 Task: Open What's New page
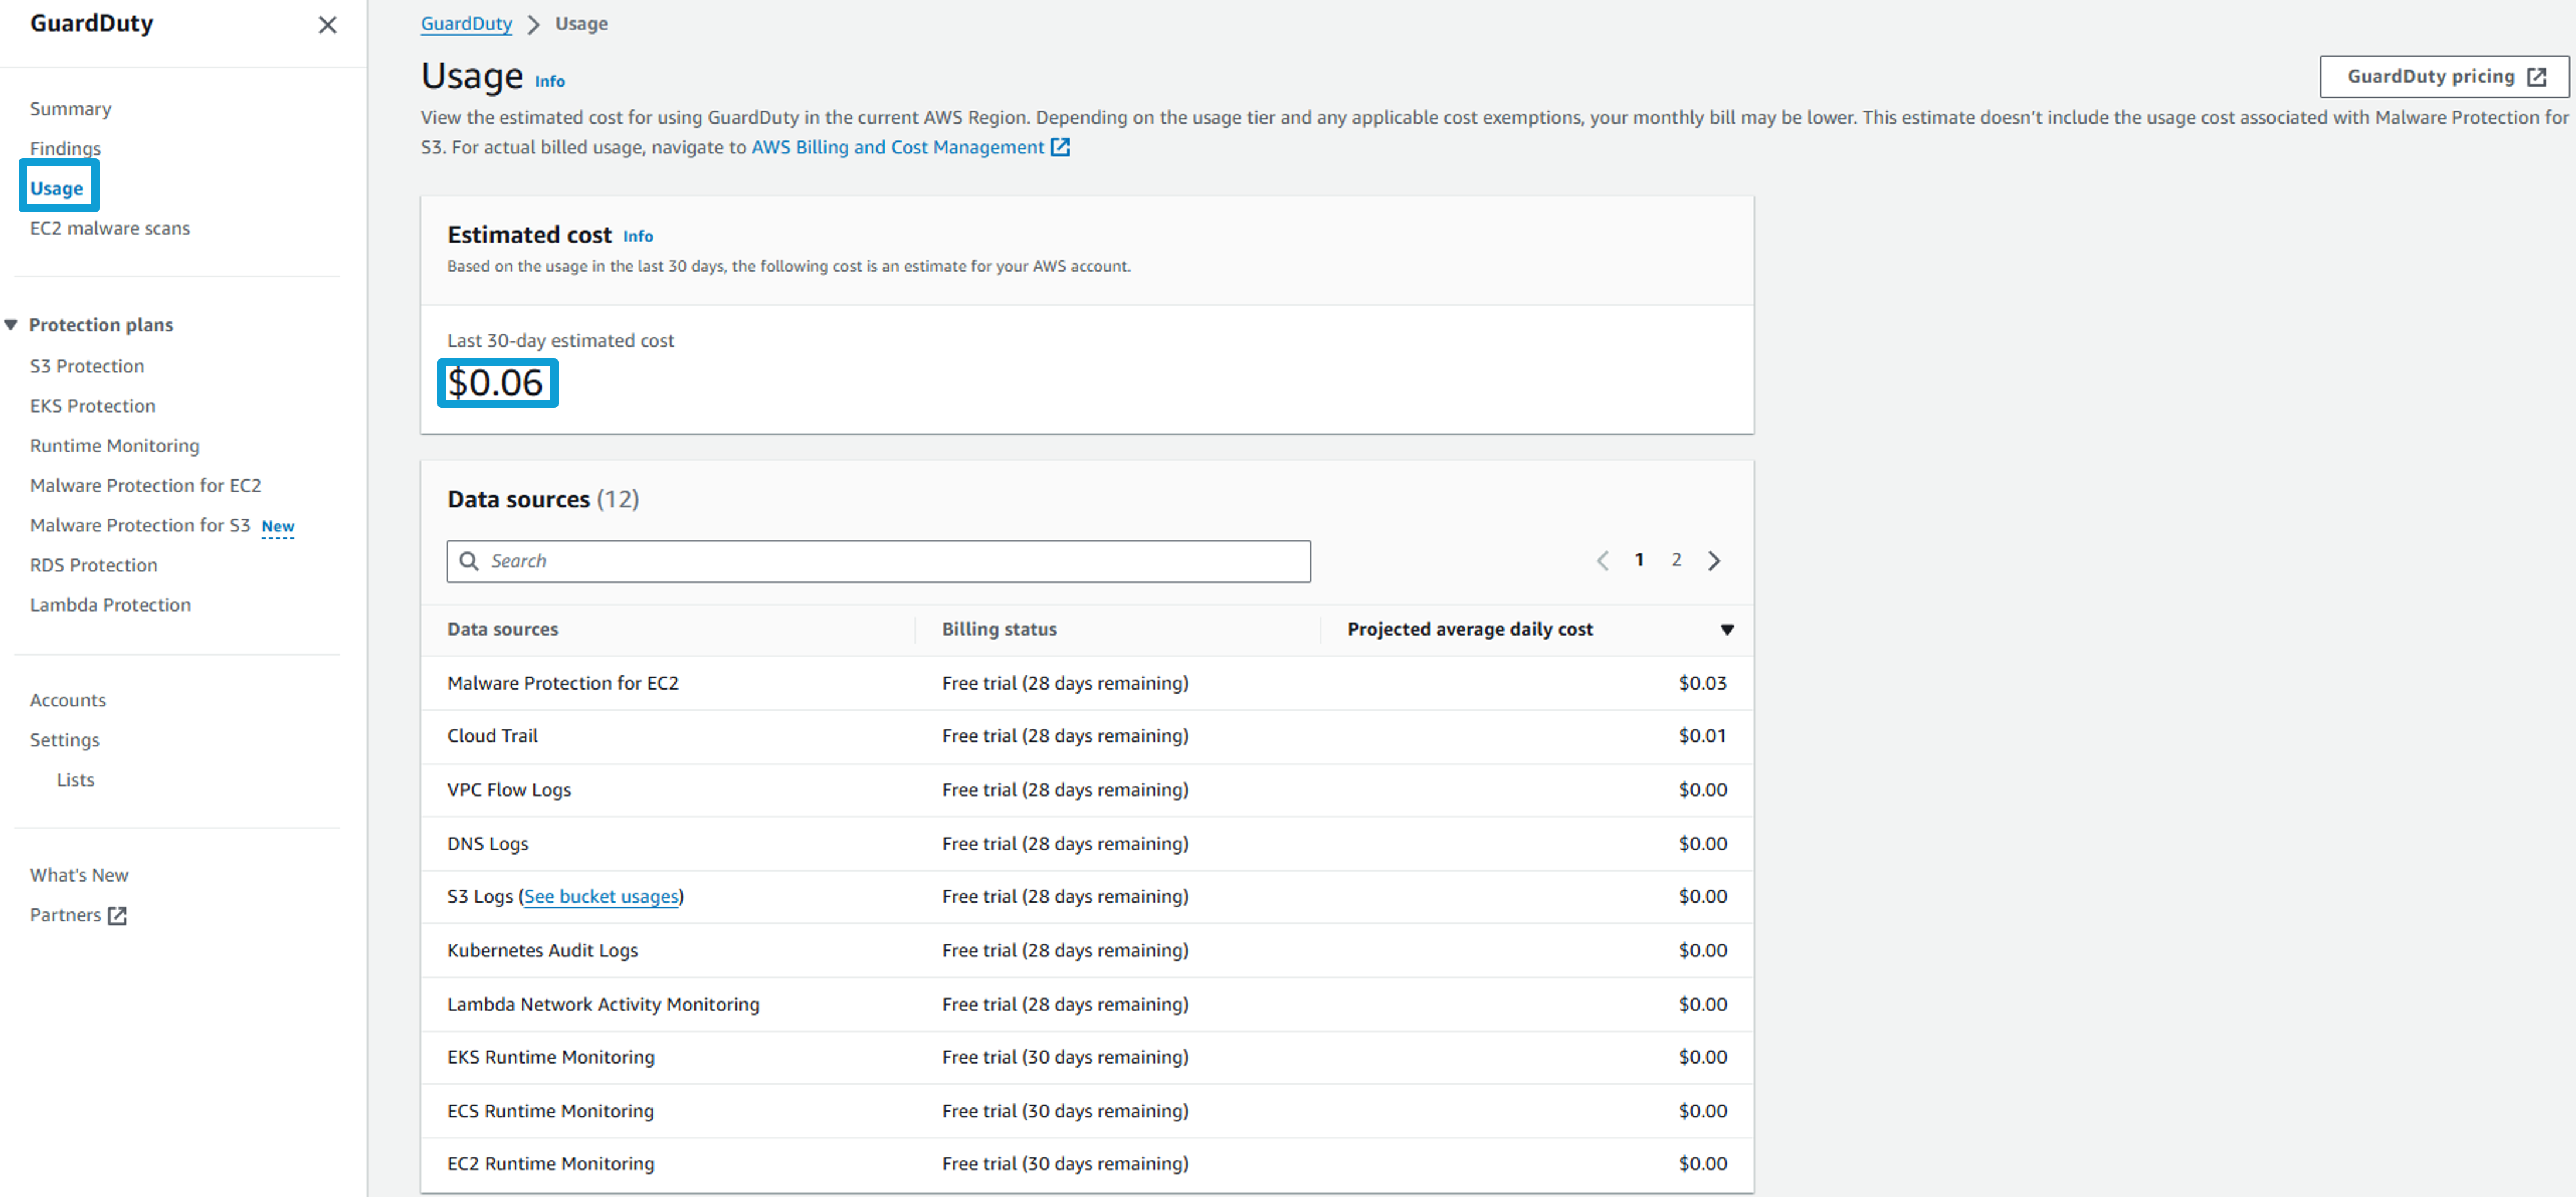tap(79, 875)
